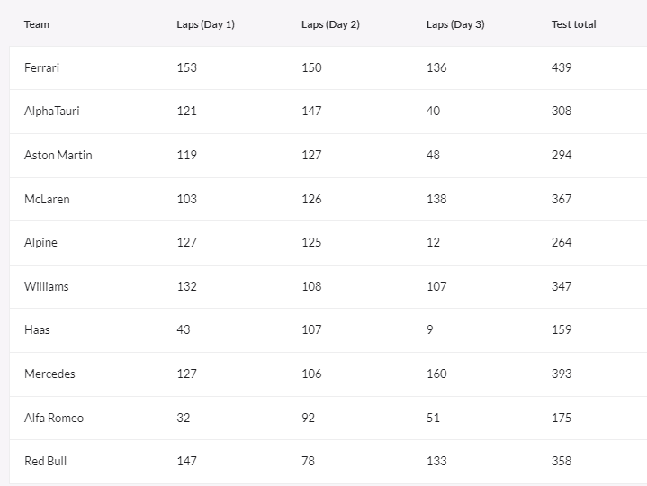The image size is (647, 486).
Task: Click the McLaren team cell
Action: coord(47,199)
